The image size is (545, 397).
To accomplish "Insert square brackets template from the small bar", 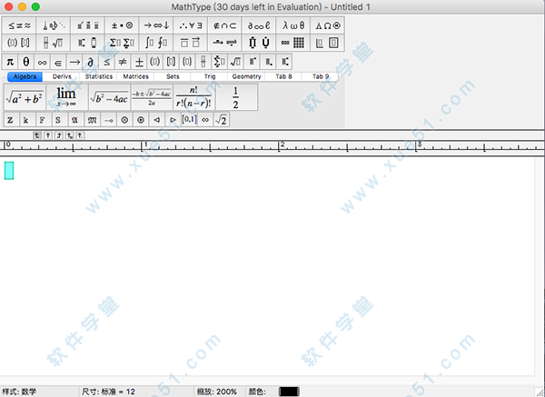I will 171,62.
